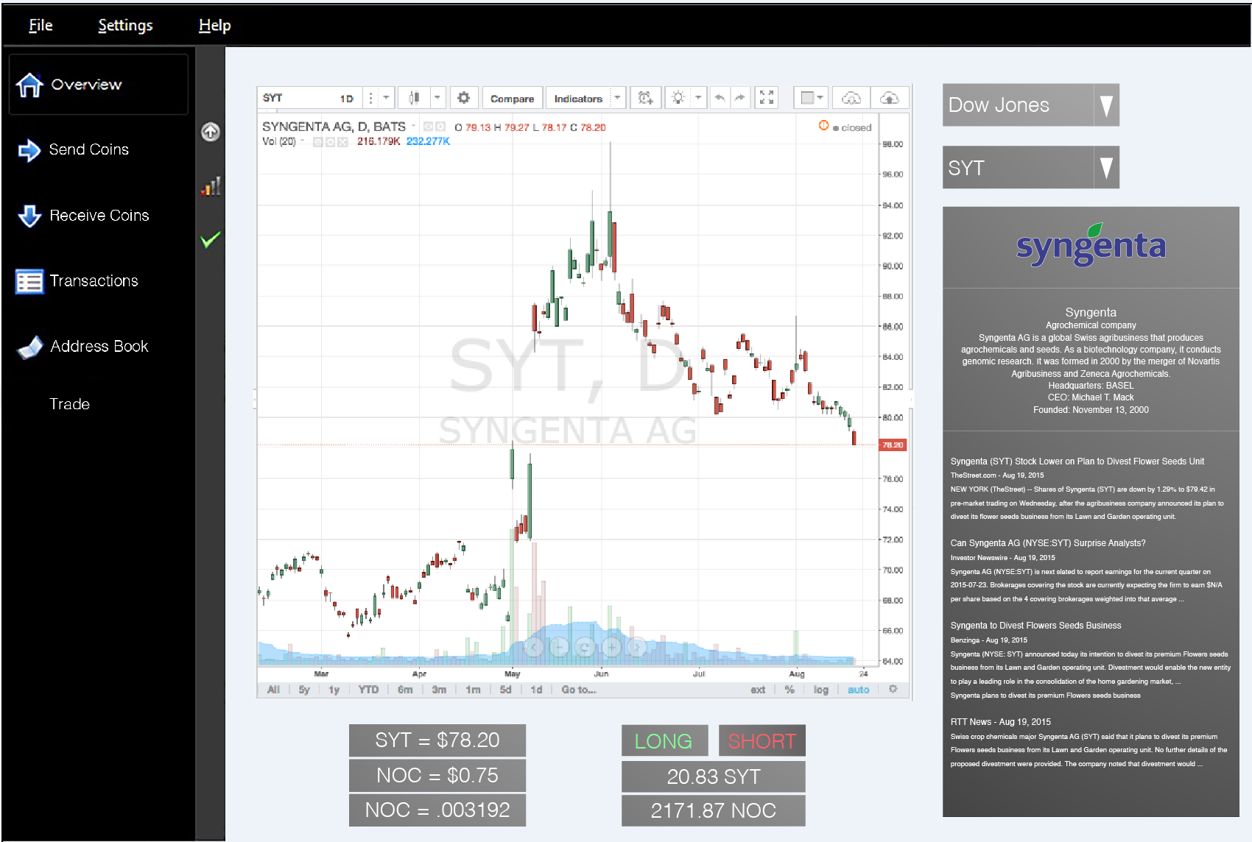
Task: Click the undo arrow in chart toolbar
Action: [x=720, y=98]
